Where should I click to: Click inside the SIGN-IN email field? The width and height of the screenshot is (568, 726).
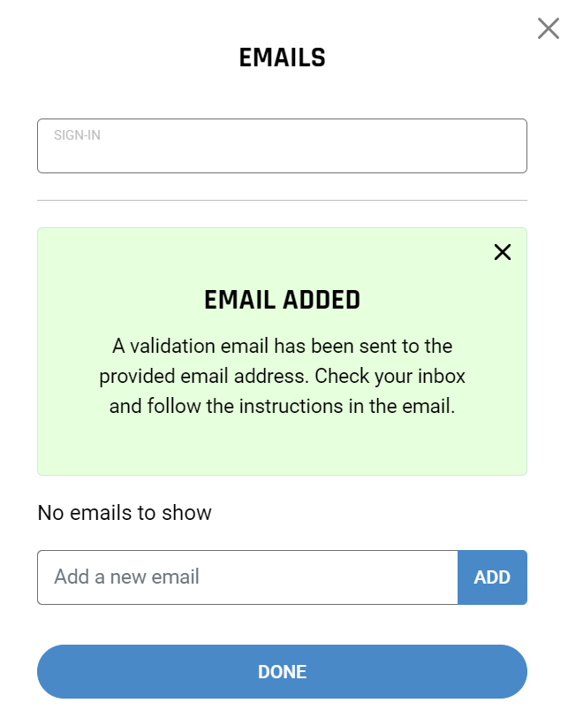tap(282, 146)
